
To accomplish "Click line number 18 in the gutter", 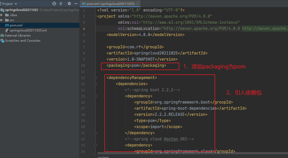I will 83,115.
